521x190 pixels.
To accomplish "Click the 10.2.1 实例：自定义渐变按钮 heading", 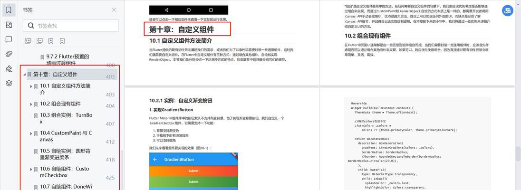I will 181,100.
